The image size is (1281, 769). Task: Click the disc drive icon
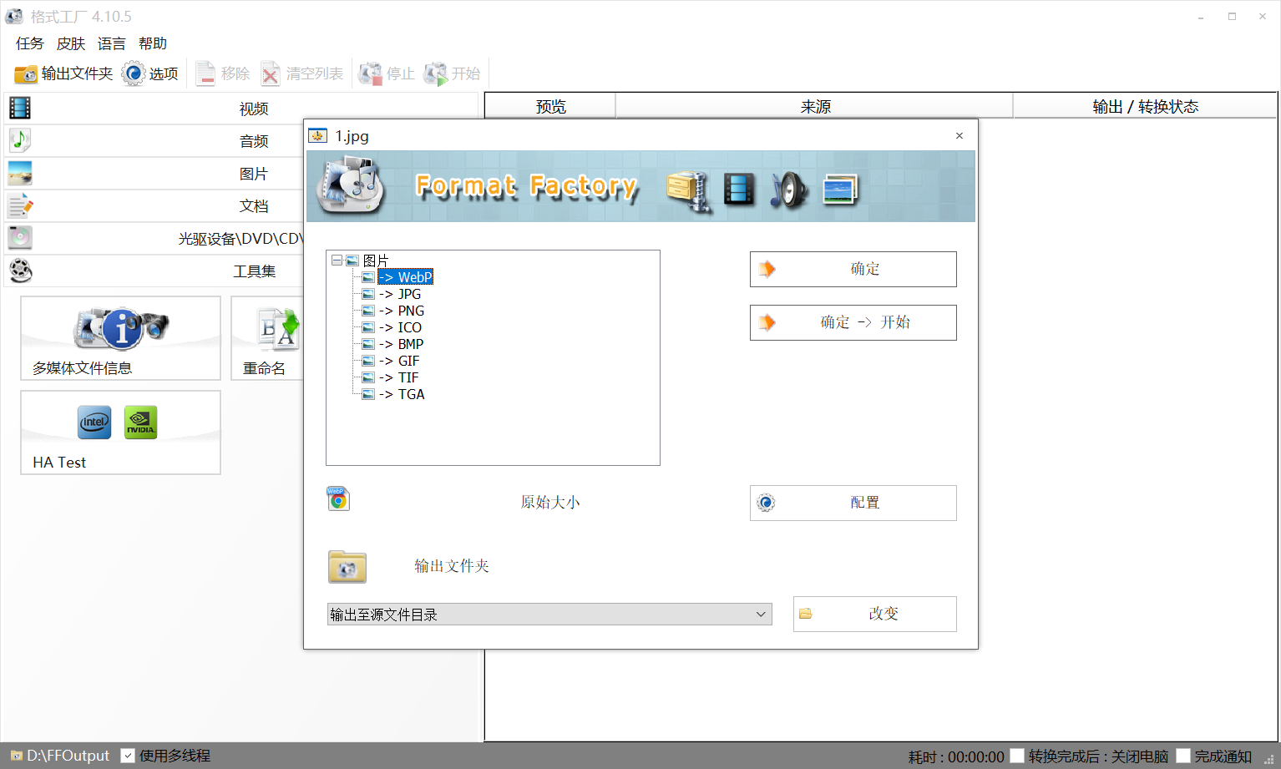point(20,238)
